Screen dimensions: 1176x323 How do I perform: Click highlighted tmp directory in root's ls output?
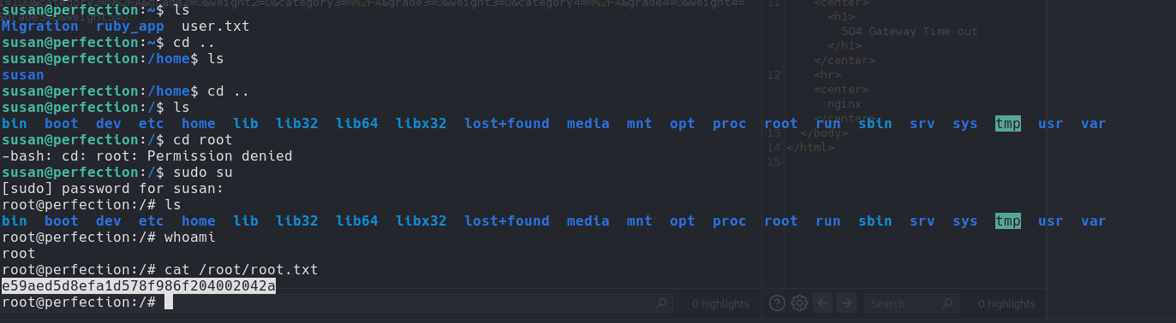[x=1008, y=221]
